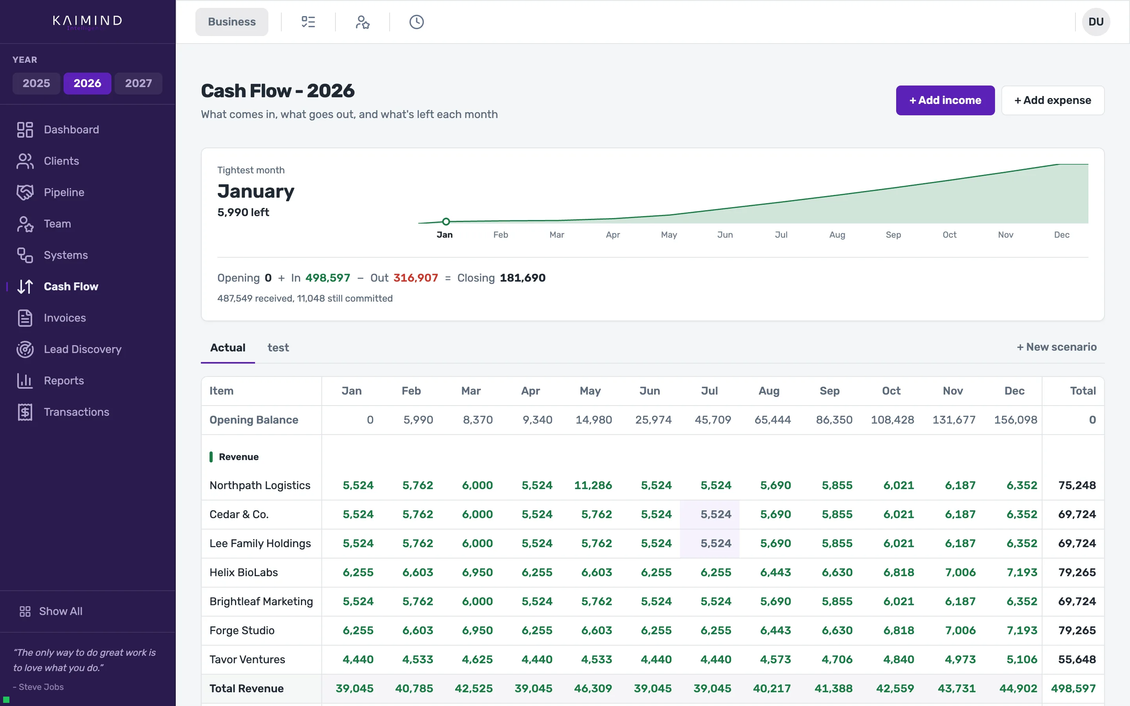Select the Tavor Ventures row name
This screenshot has width=1130, height=706.
point(248,659)
